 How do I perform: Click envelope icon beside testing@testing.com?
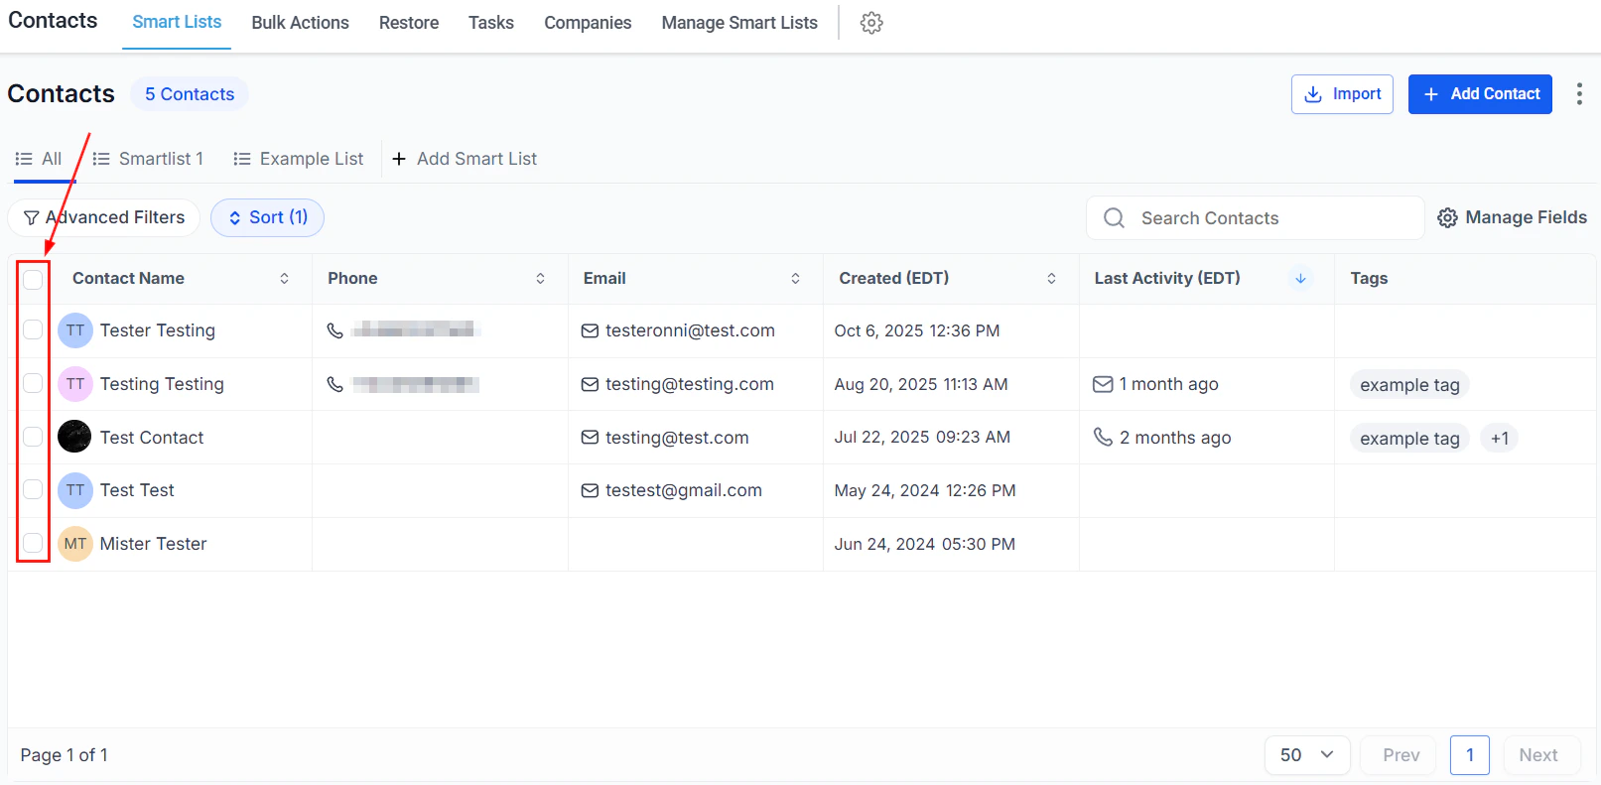click(590, 384)
